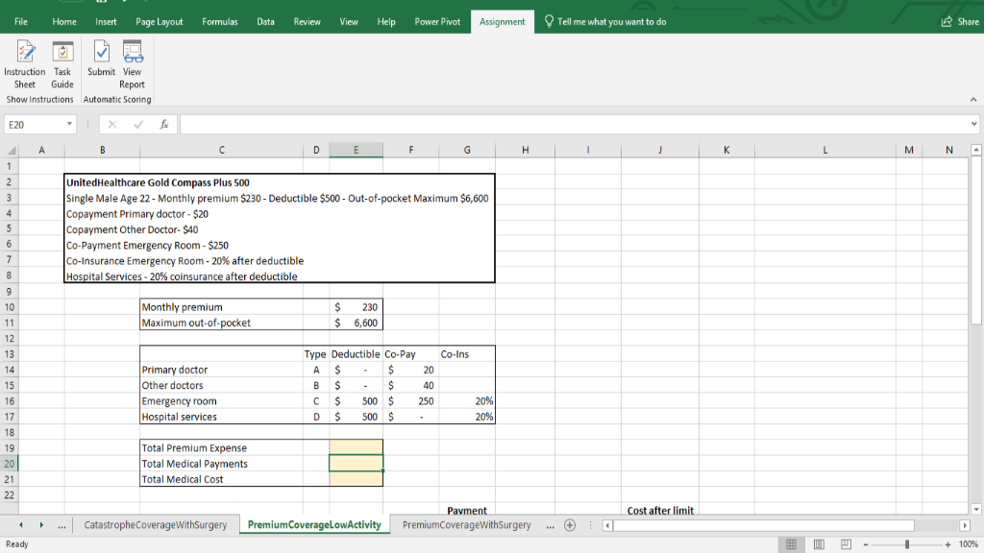Open View Report

132,64
